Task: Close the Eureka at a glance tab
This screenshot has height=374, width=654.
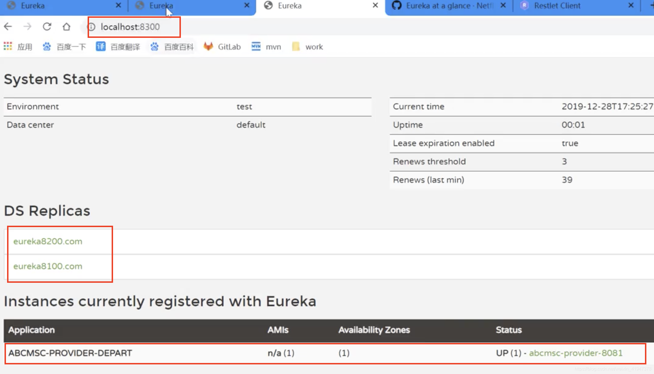Action: 503,5
